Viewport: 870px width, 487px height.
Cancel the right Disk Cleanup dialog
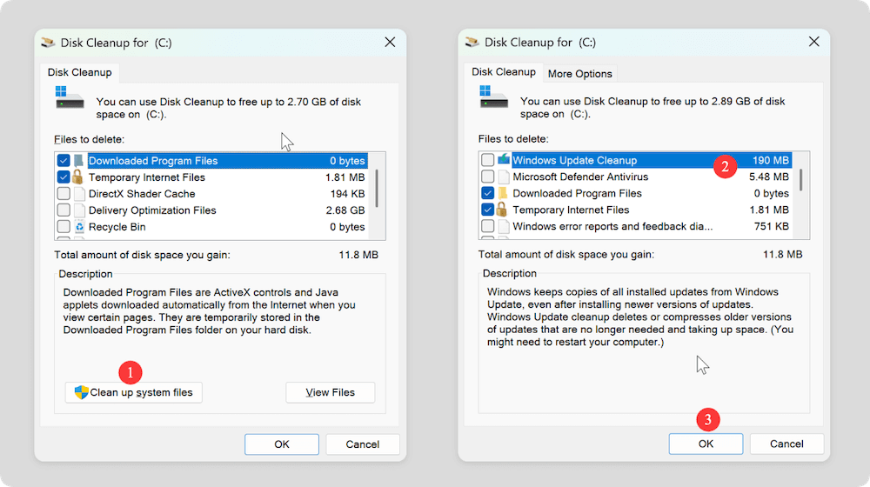pos(786,444)
